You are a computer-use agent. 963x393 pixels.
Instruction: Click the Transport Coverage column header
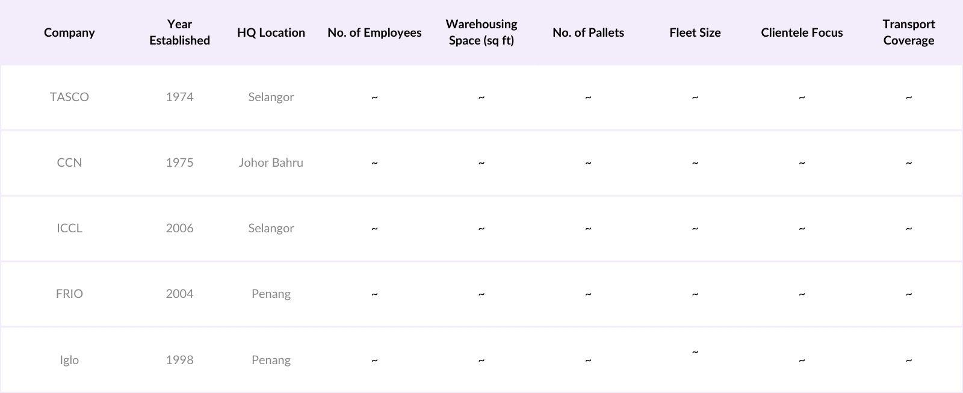pos(908,32)
